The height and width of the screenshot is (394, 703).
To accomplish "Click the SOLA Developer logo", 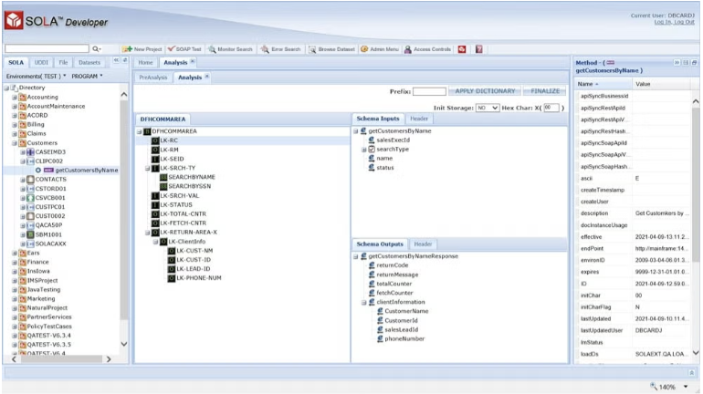I will 57,21.
